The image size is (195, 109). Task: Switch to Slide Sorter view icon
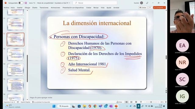[x=131, y=102]
